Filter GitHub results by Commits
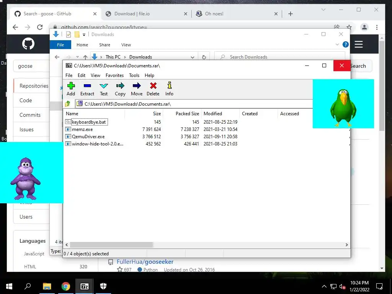The image size is (392, 294). click(30, 115)
